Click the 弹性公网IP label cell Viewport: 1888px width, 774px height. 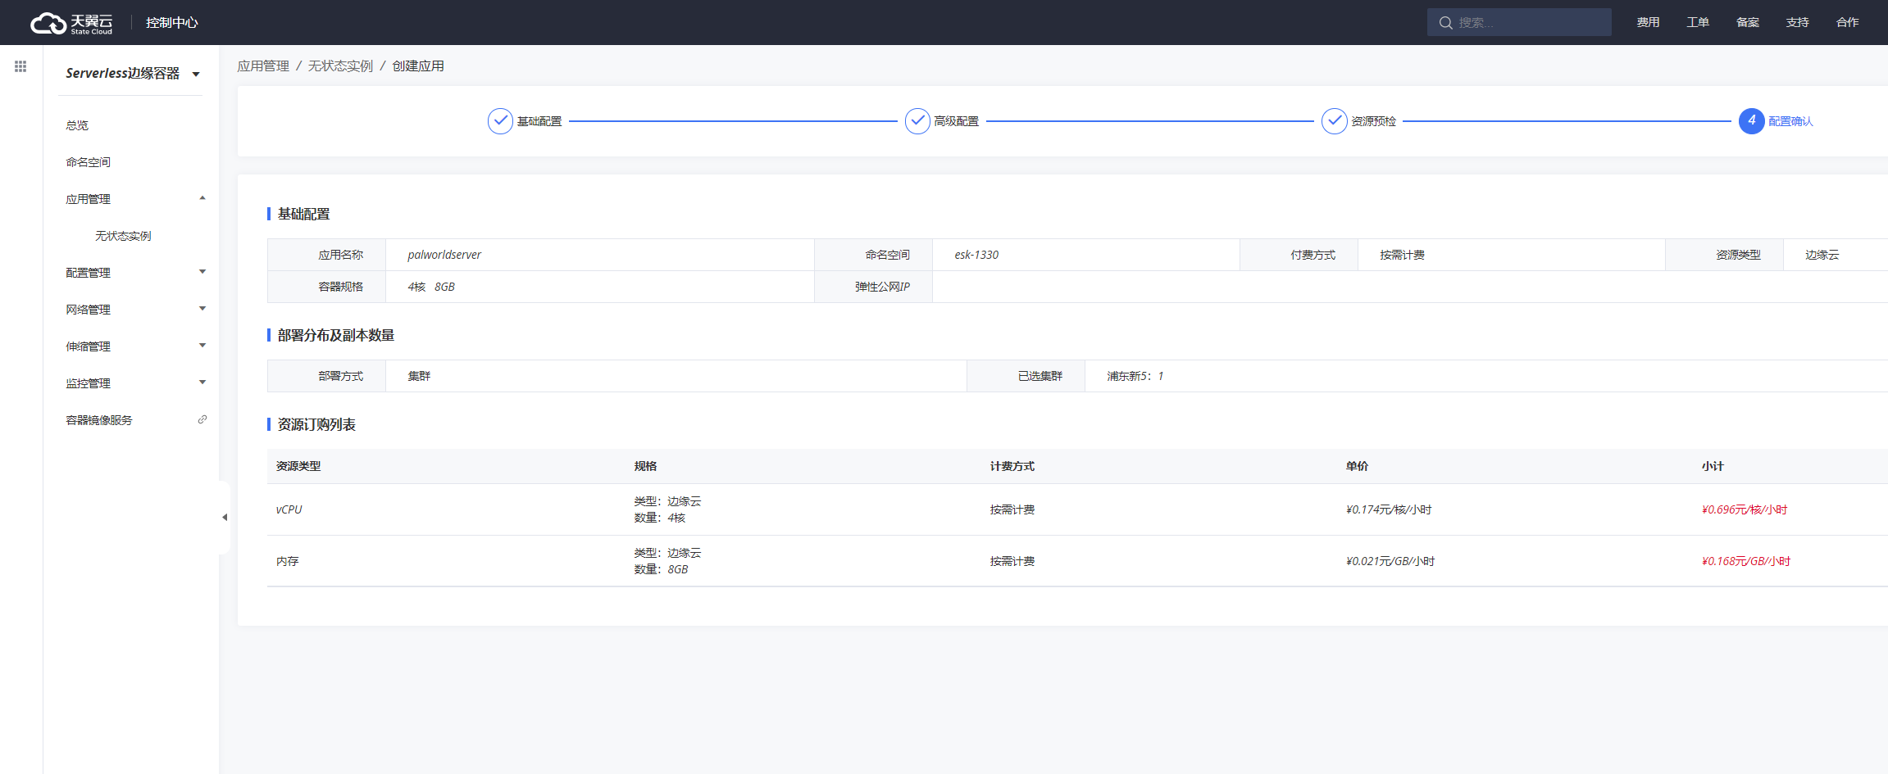(873, 287)
